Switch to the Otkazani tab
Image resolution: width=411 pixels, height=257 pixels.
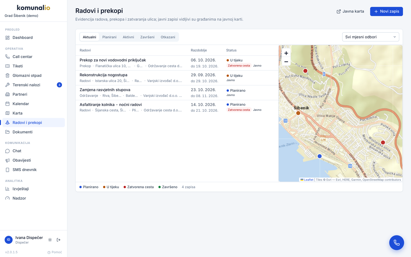point(168,37)
